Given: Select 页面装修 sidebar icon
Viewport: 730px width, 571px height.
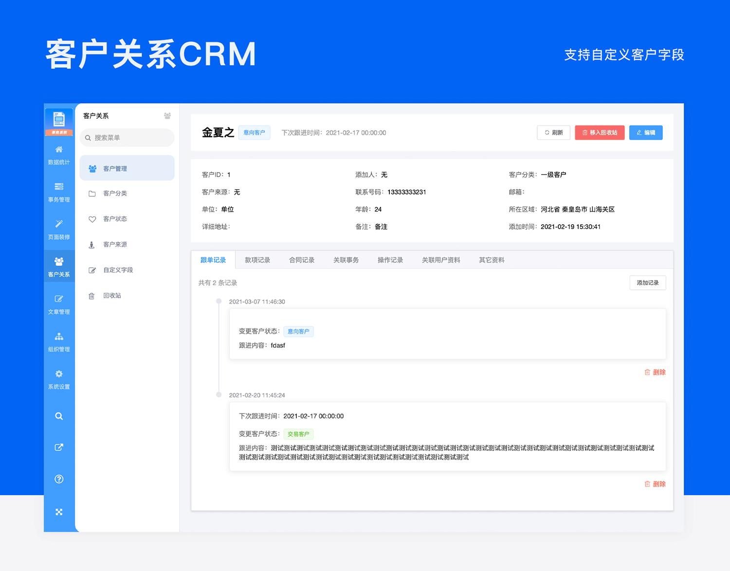Looking at the screenshot, I should 59,230.
